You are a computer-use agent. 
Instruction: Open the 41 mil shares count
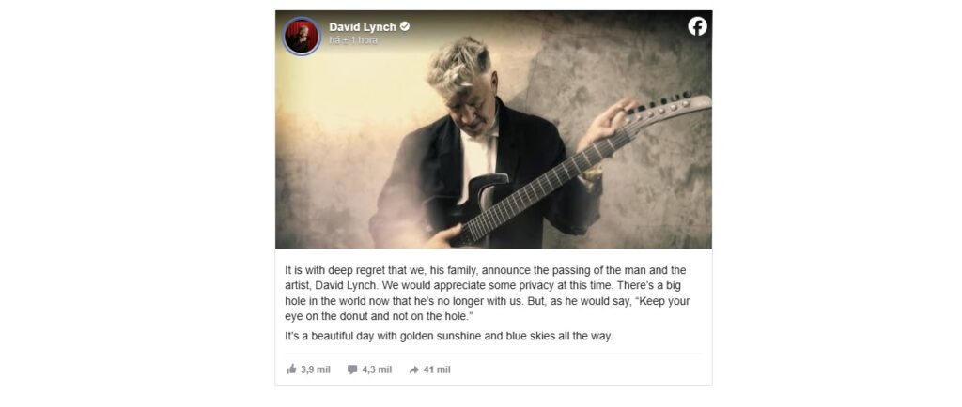click(437, 369)
